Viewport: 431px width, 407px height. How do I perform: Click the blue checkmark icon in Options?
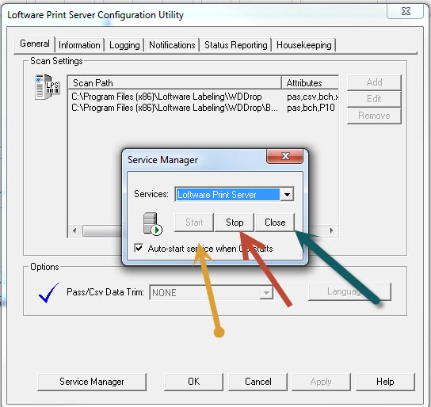(48, 293)
